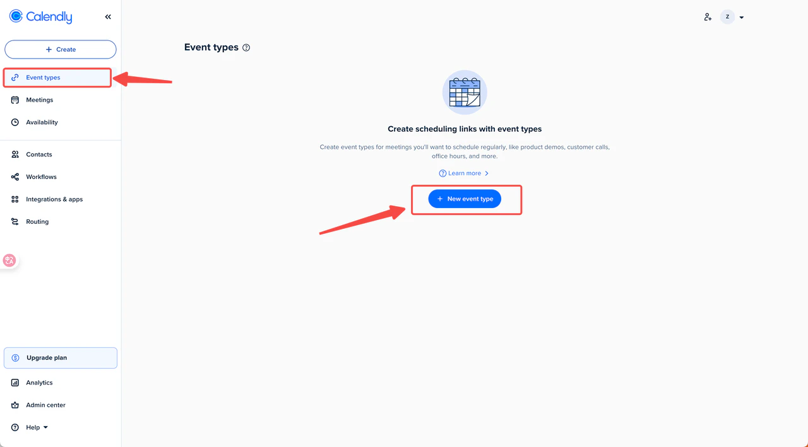Expand the Z account dropdown arrow
Image resolution: width=808 pixels, height=447 pixels.
point(742,18)
